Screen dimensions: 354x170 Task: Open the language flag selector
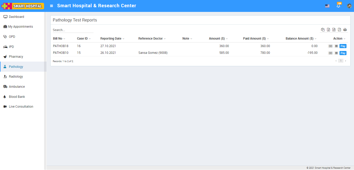[327, 6]
